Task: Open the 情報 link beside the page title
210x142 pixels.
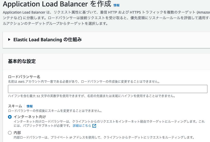Action: pos(116,5)
